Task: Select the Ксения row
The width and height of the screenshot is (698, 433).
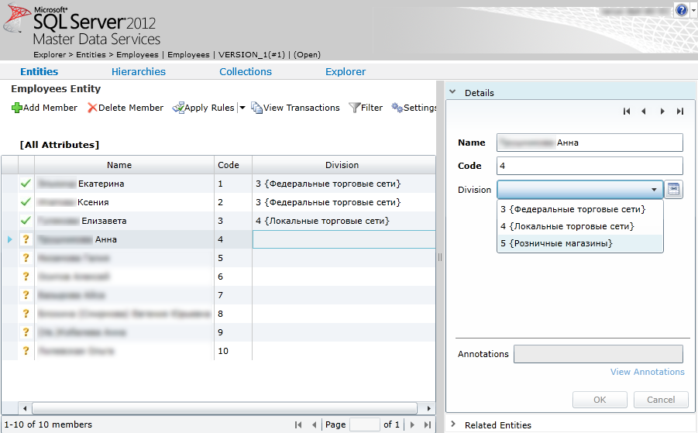Action: (x=218, y=202)
